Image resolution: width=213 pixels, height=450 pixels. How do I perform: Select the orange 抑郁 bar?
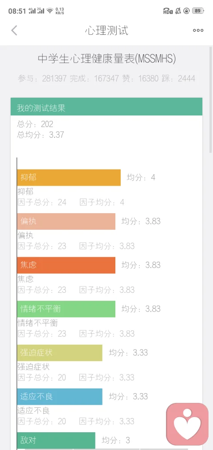click(x=69, y=177)
